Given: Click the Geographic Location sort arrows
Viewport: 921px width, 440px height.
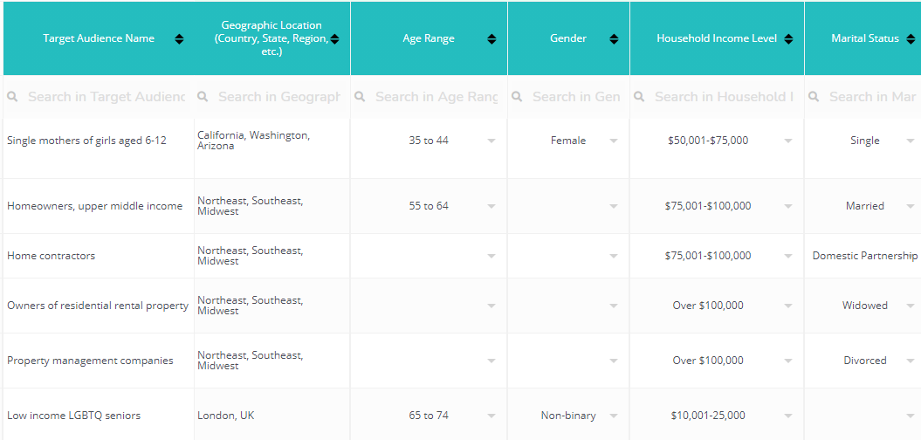Looking at the screenshot, I should [334, 38].
